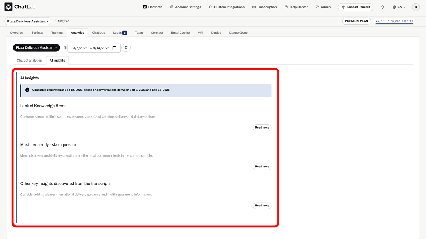
Task: Go to the Subscription page
Action: (x=264, y=7)
